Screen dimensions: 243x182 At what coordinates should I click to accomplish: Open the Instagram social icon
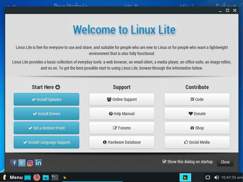[x=30, y=163]
